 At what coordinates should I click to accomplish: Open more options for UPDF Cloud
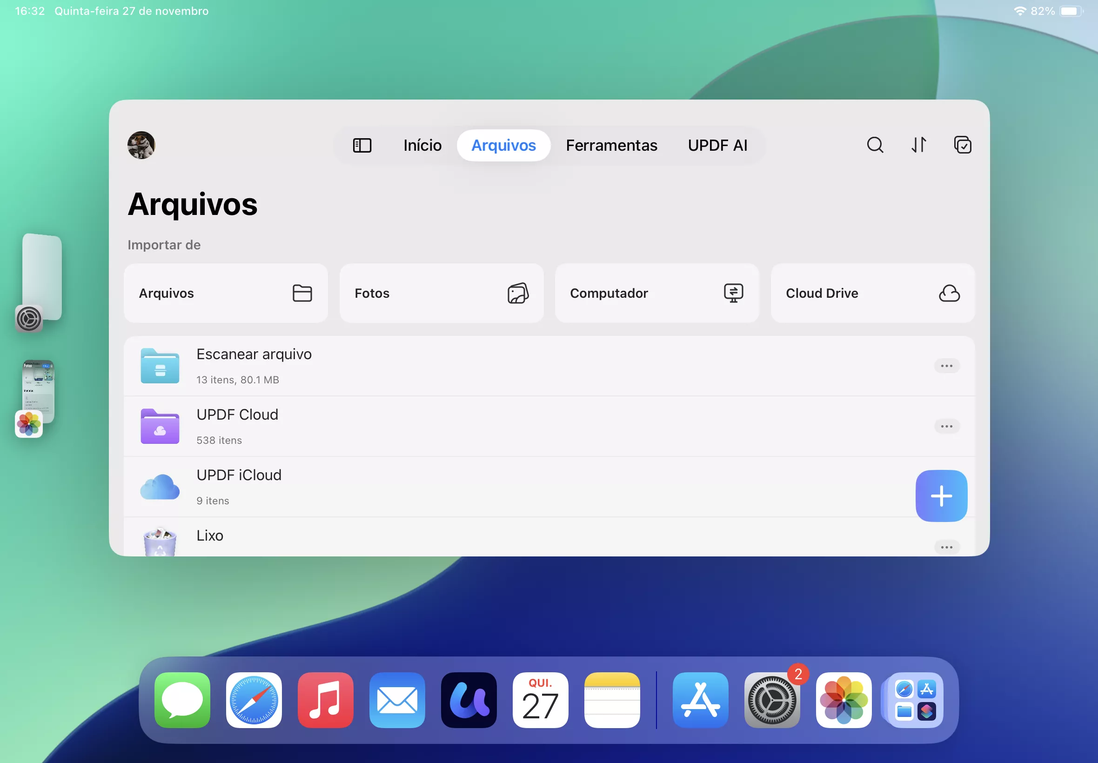pos(946,427)
